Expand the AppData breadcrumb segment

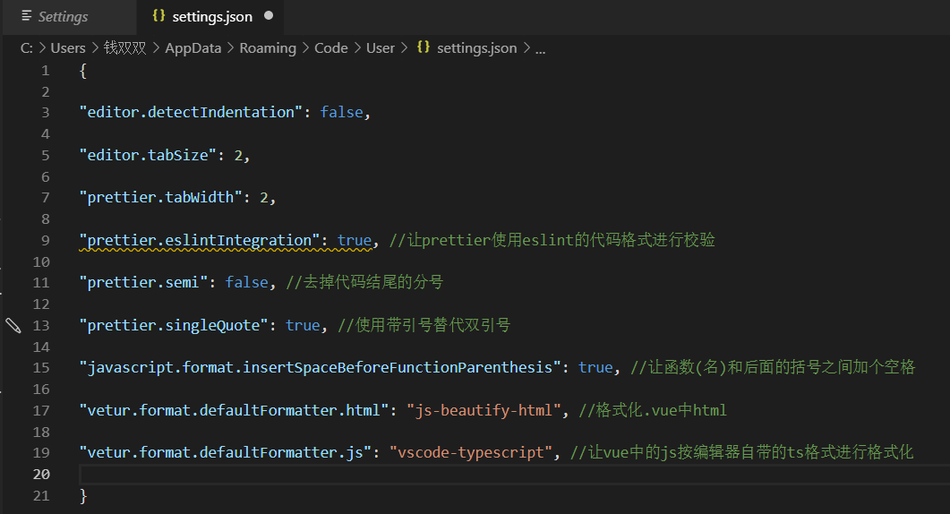193,48
